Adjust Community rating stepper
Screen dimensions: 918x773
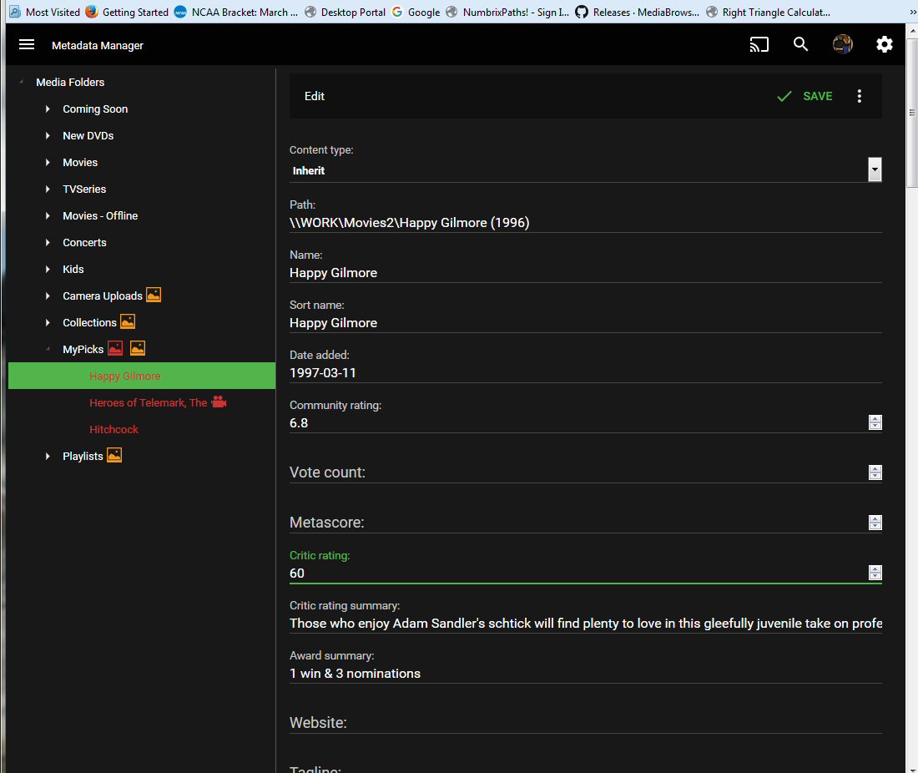point(875,422)
